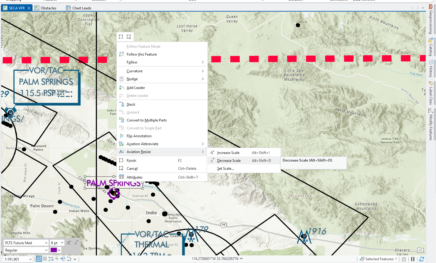The image size is (436, 263).
Task: Click the Aviation Abbreviate icon
Action: click(122, 144)
